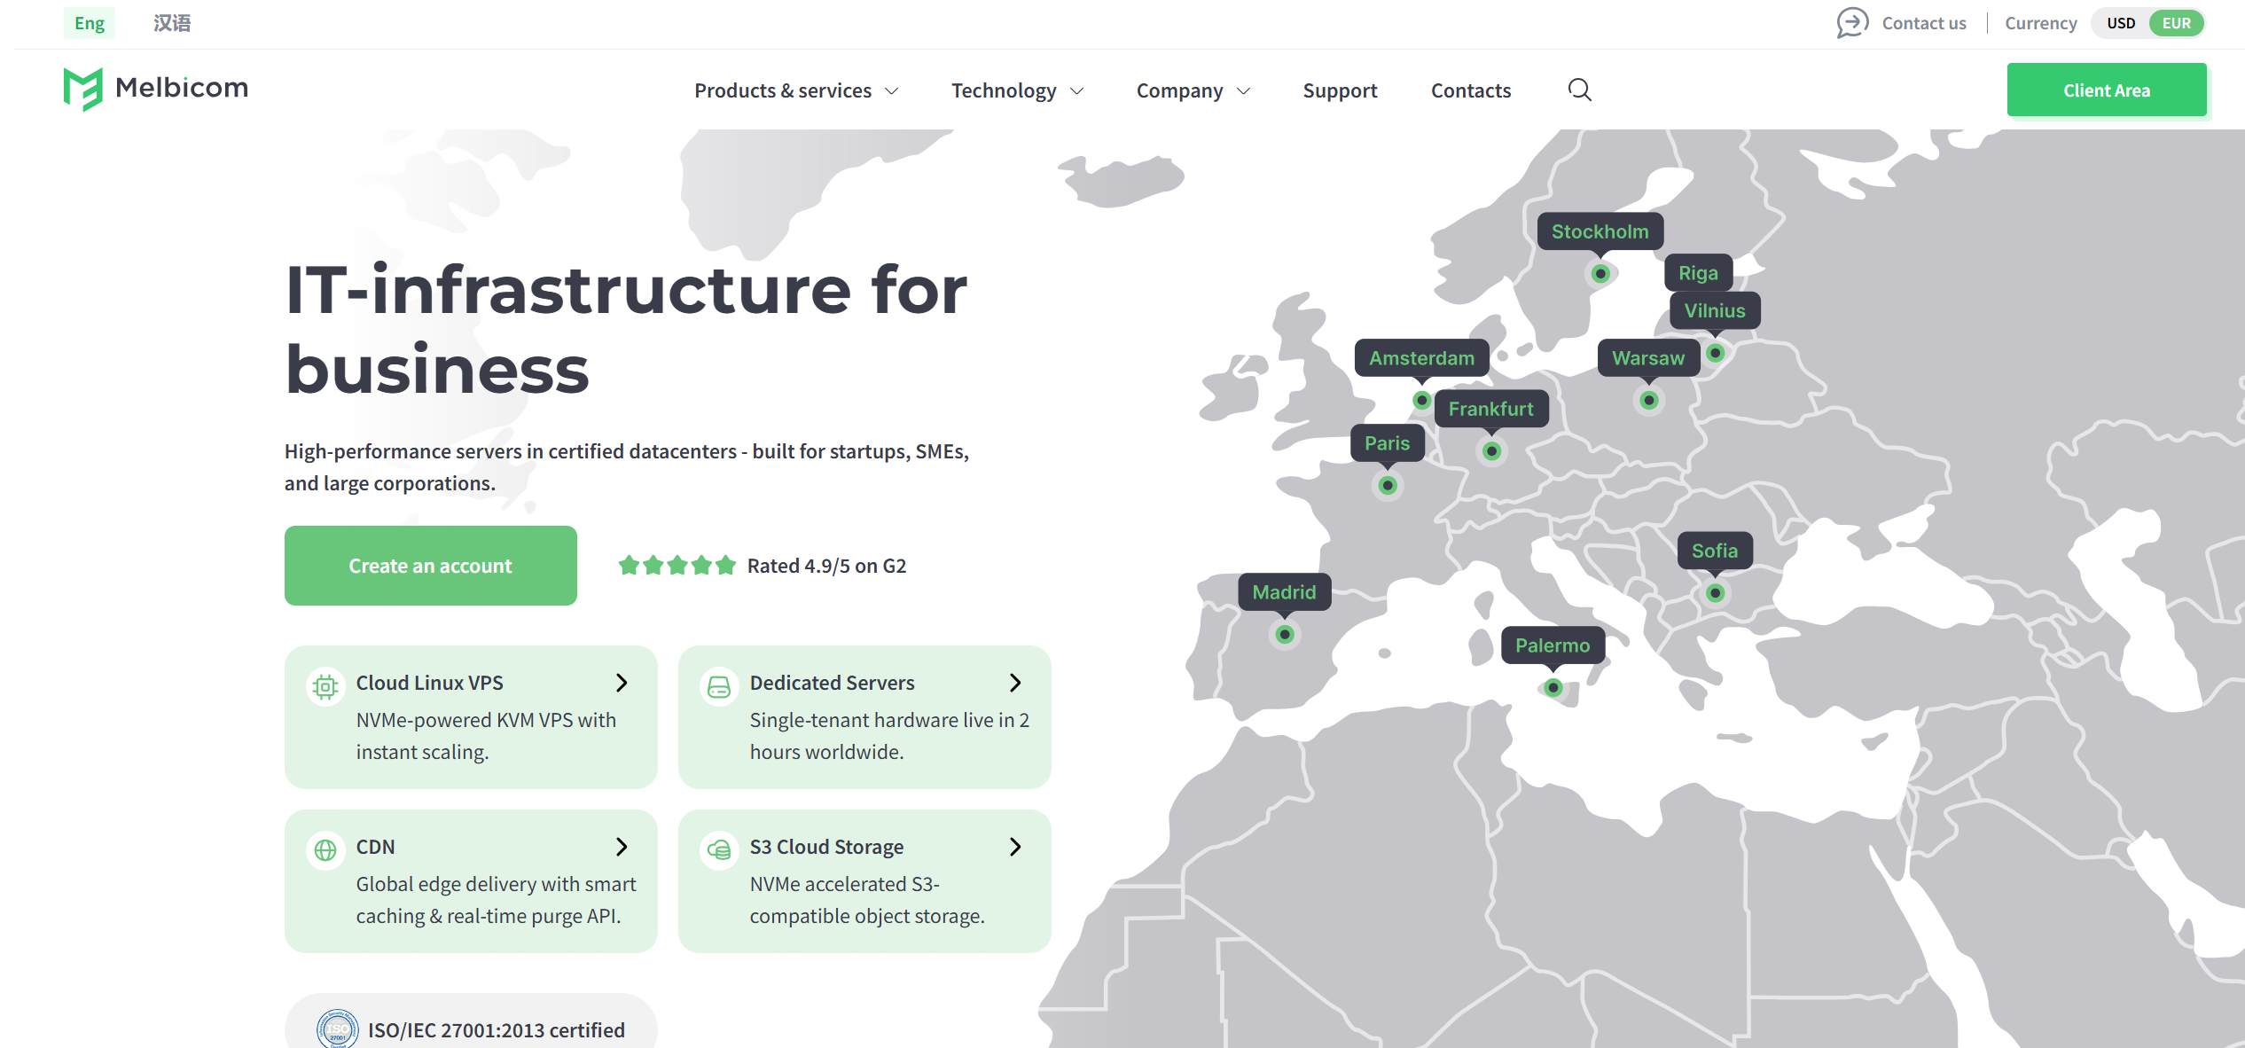This screenshot has height=1048, width=2245.
Task: Click the Cloud Linux VPS chip icon
Action: point(325,686)
